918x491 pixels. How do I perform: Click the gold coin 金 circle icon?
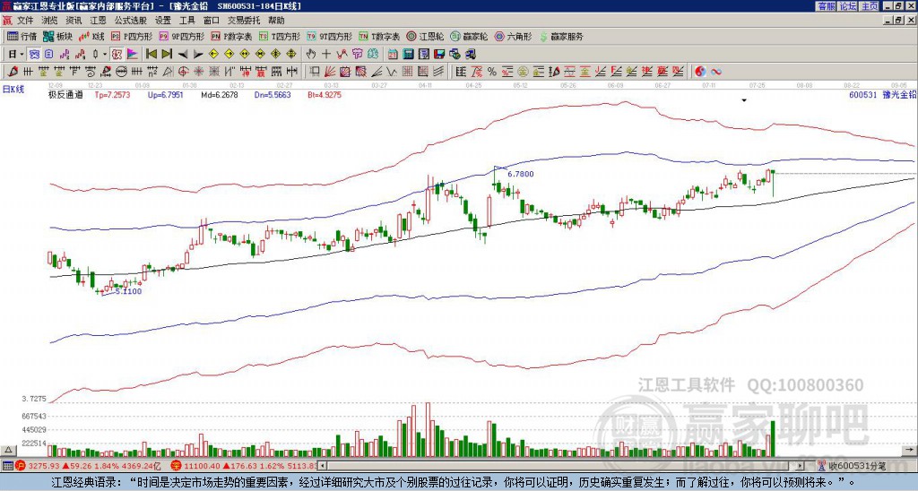[x=523, y=72]
